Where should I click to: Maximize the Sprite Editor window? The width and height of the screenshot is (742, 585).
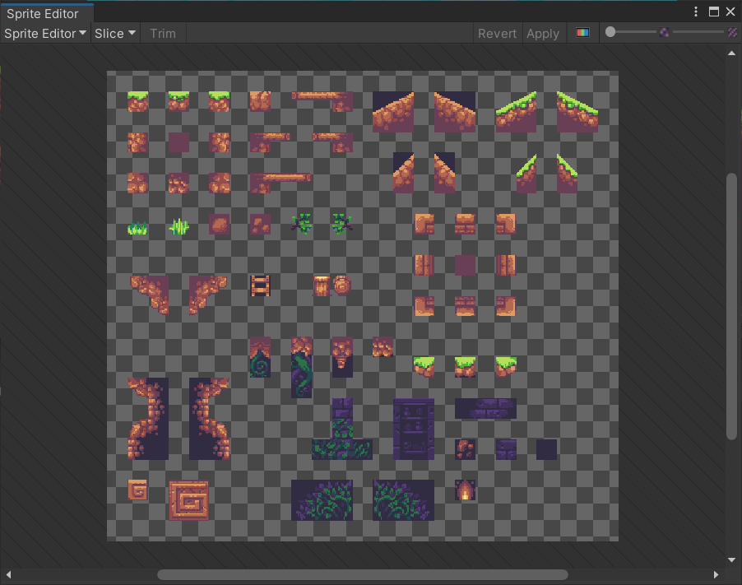pos(712,11)
